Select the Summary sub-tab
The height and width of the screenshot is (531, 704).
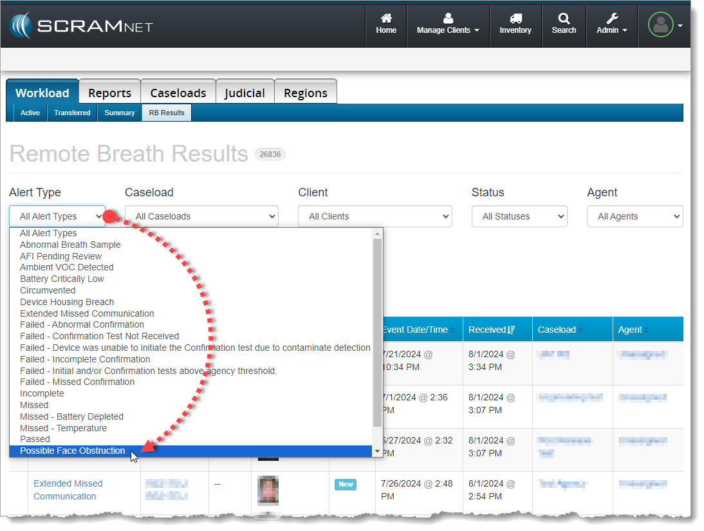(120, 113)
